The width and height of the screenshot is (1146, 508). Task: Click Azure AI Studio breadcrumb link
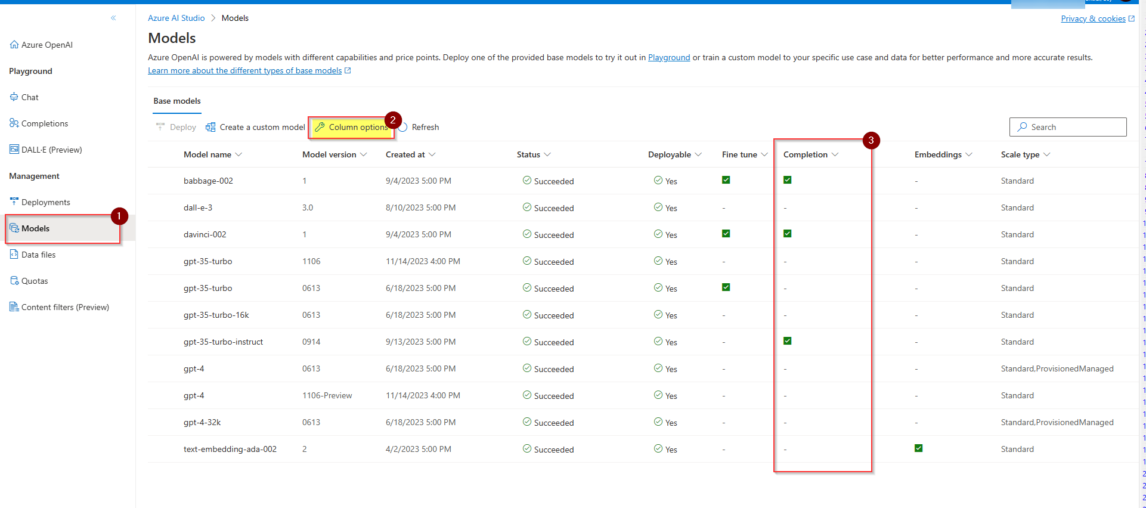click(176, 18)
